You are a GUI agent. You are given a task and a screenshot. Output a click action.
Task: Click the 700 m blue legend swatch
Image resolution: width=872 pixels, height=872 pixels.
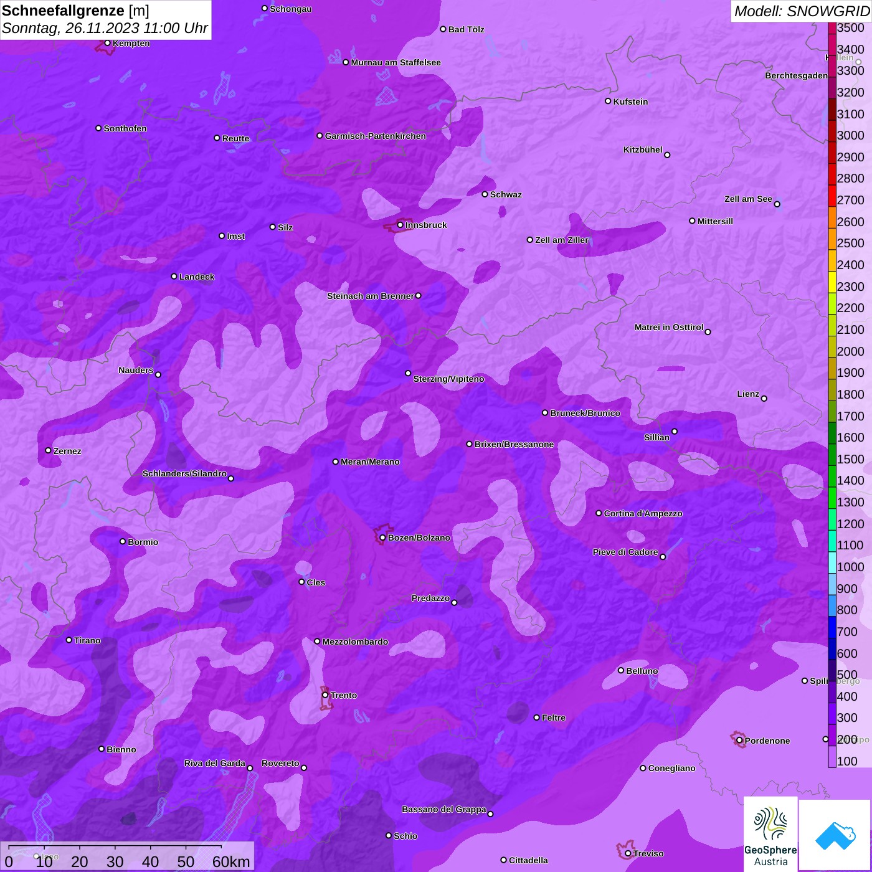832,627
